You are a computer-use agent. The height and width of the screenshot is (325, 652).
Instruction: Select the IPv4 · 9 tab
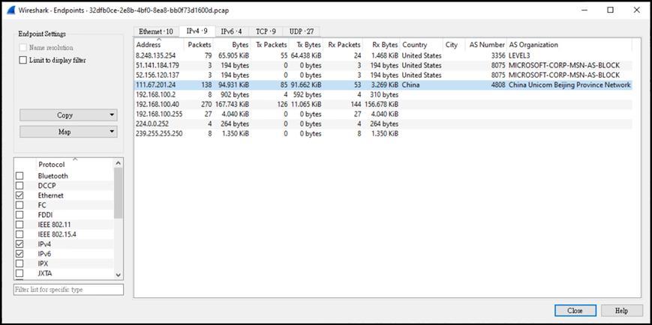point(197,31)
